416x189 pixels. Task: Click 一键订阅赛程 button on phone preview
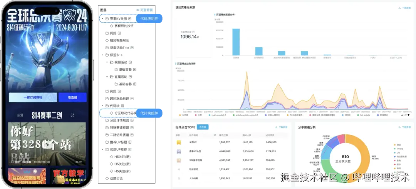tap(33, 97)
